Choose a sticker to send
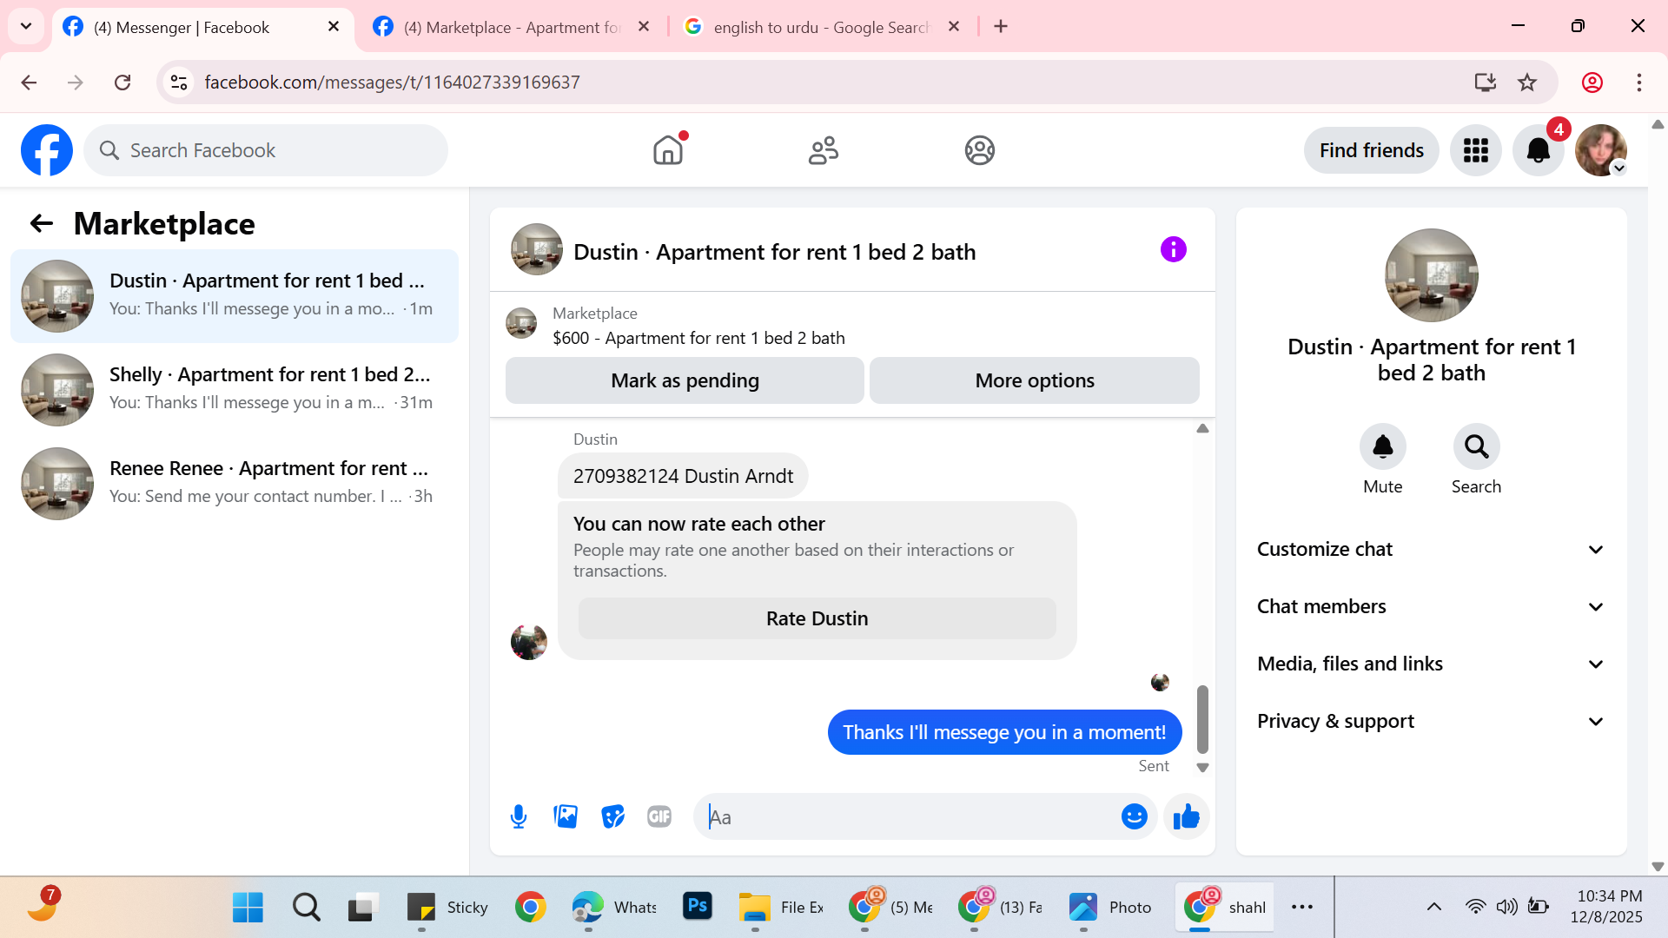The width and height of the screenshot is (1668, 938). pos(612,816)
